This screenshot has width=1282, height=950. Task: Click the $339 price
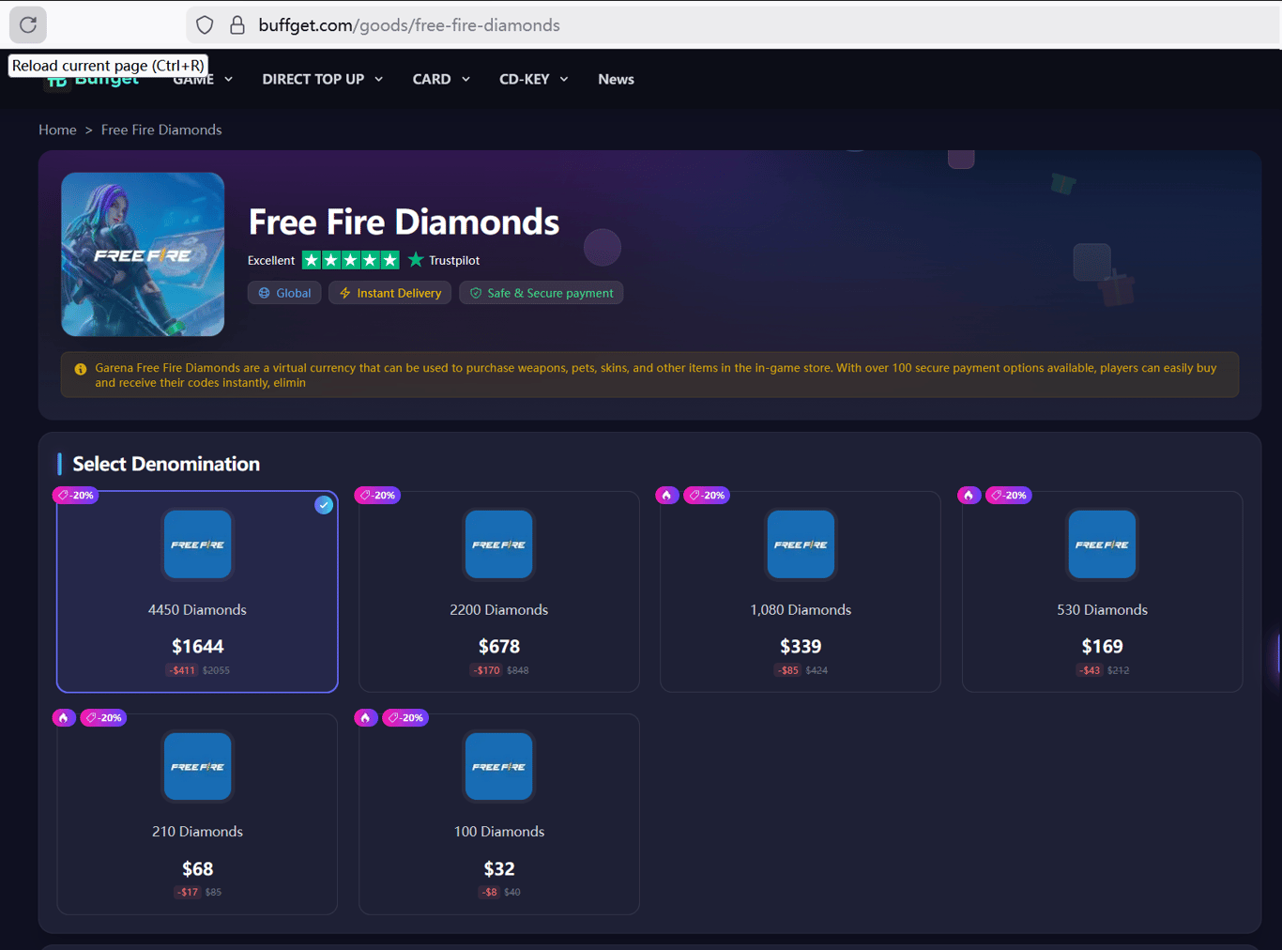(x=801, y=647)
